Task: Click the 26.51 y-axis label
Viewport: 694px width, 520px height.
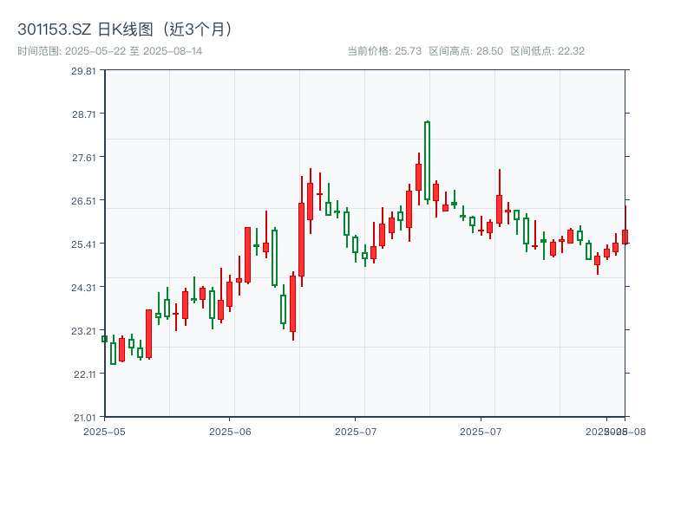Action: coord(82,202)
